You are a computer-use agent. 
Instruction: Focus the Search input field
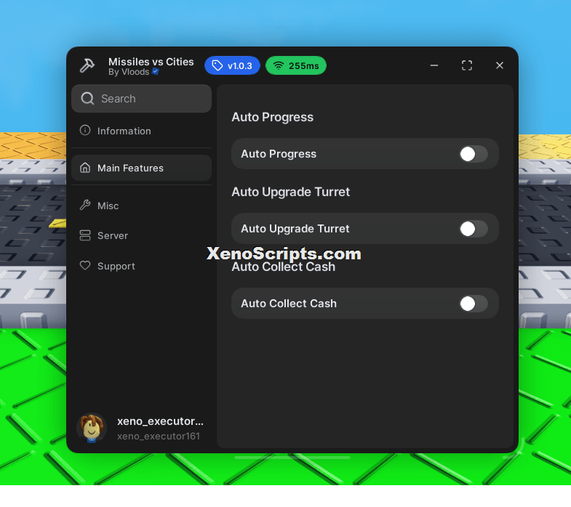tap(141, 99)
